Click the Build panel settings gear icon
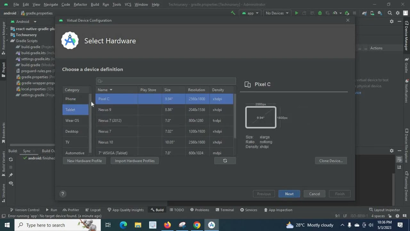The image size is (410, 231). (x=392, y=151)
